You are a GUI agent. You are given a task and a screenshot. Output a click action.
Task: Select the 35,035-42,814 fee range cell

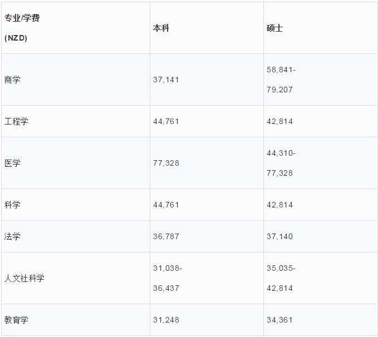pos(281,278)
